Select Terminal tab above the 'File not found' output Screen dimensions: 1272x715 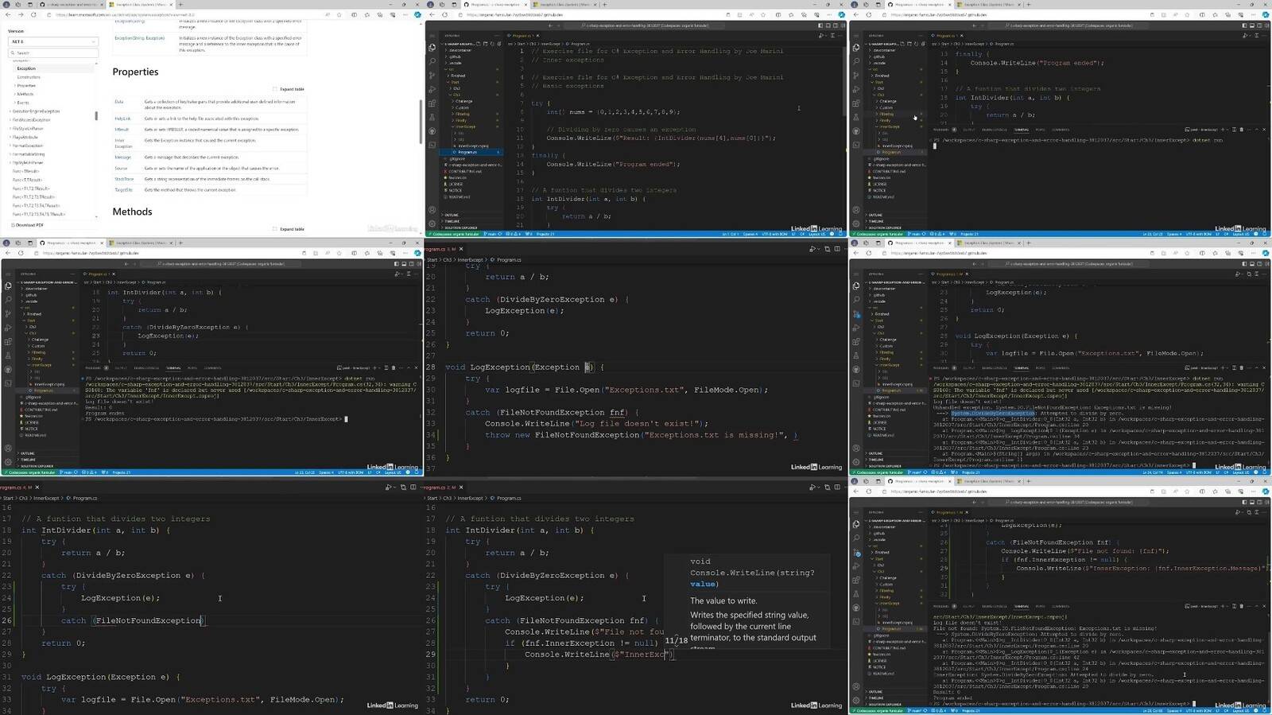tap(1022, 606)
